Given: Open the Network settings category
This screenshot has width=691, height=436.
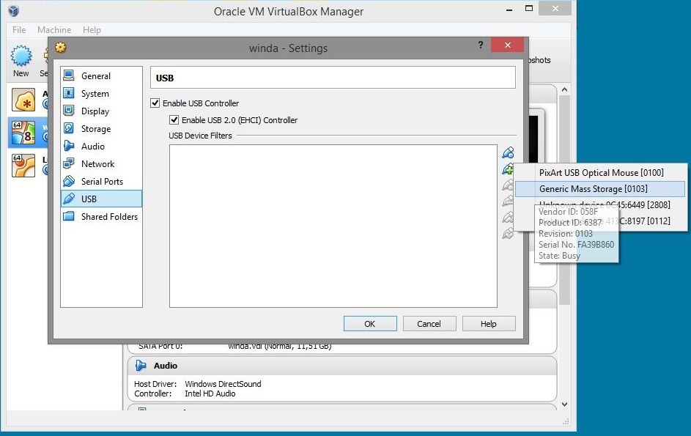Looking at the screenshot, I should [x=101, y=164].
